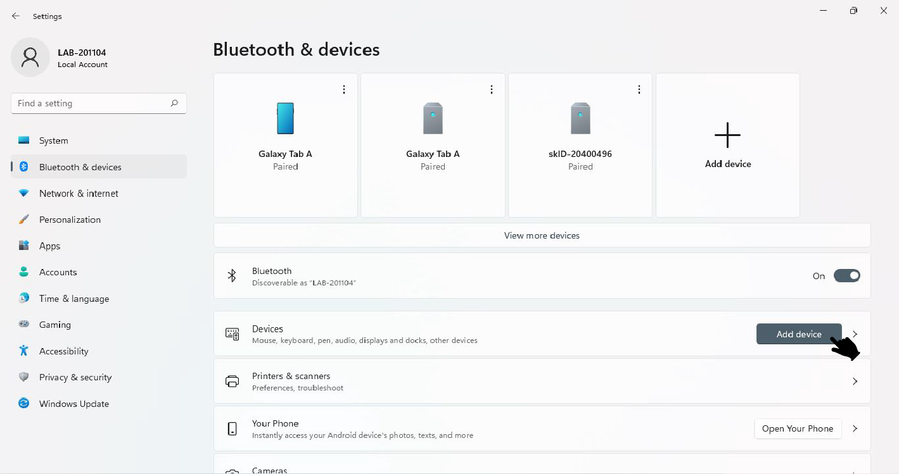Click the Open Your Phone button

click(798, 428)
